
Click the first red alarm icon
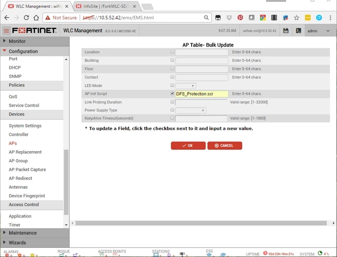coord(7,255)
